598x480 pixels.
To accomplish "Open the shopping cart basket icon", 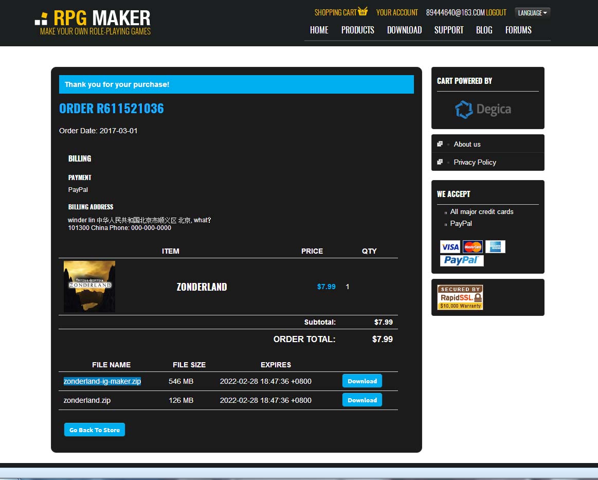I will click(363, 11).
